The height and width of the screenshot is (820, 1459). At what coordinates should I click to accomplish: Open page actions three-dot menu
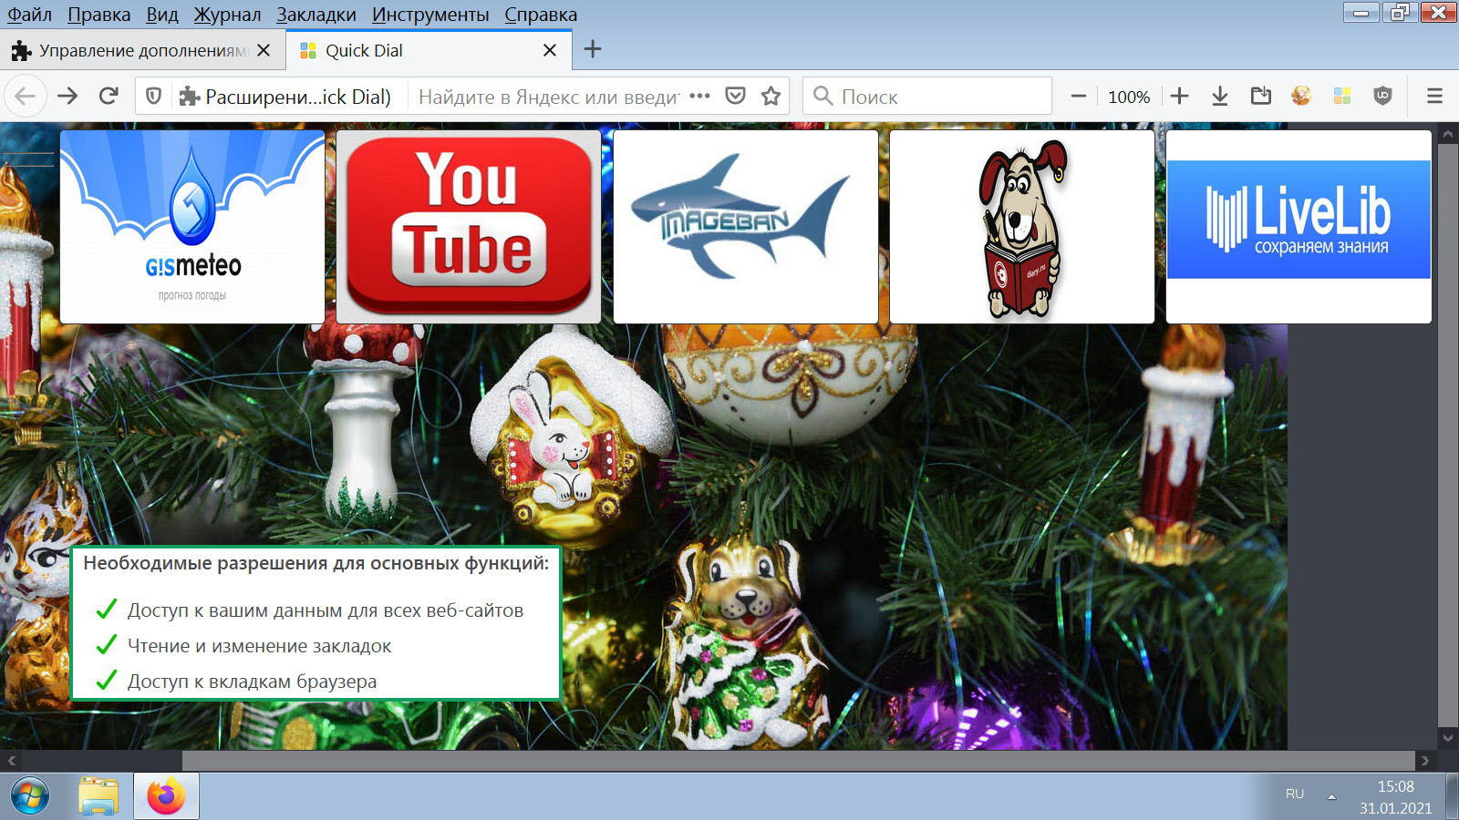(699, 96)
